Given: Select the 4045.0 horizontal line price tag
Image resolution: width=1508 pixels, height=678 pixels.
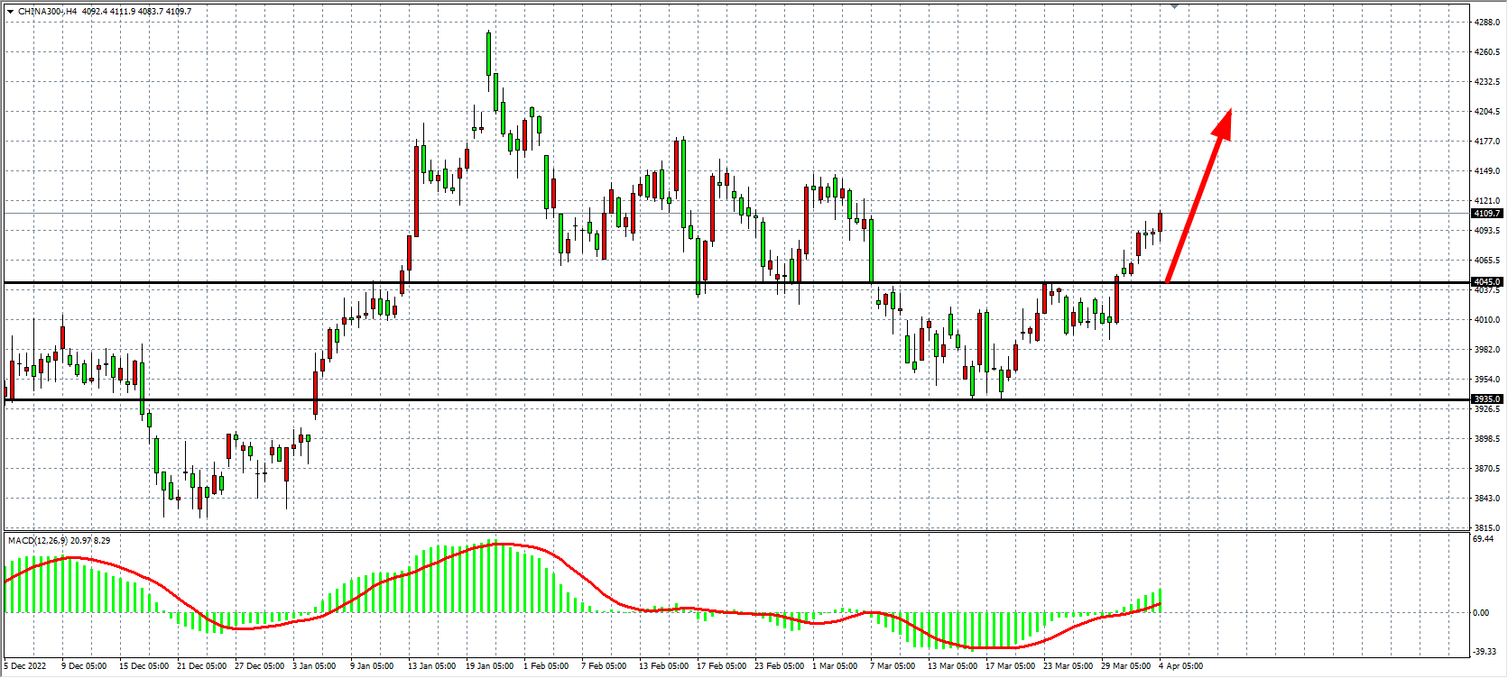Looking at the screenshot, I should tap(1486, 282).
